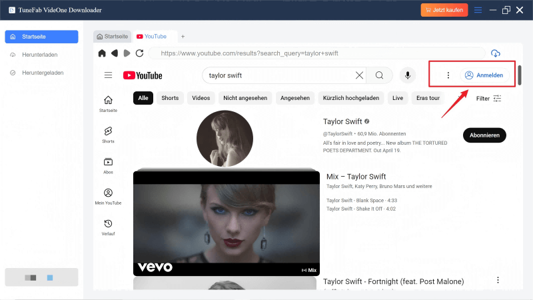Clear the search box with the X icon

coord(359,75)
